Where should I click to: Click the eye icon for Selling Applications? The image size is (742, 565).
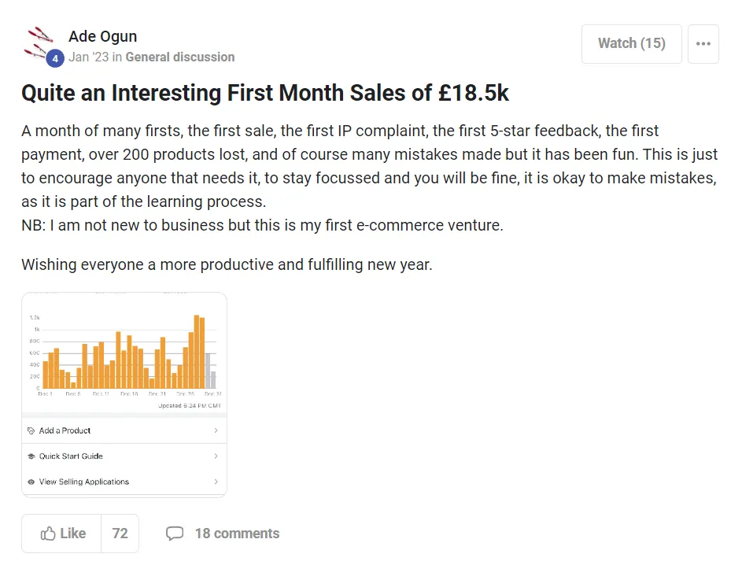click(x=31, y=482)
